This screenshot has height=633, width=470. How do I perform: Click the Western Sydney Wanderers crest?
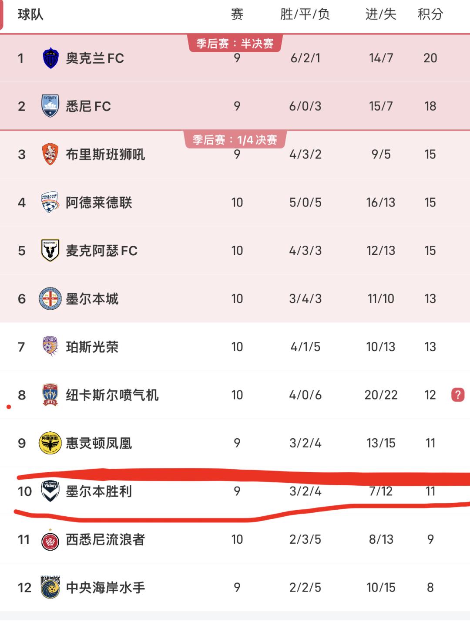(50, 540)
